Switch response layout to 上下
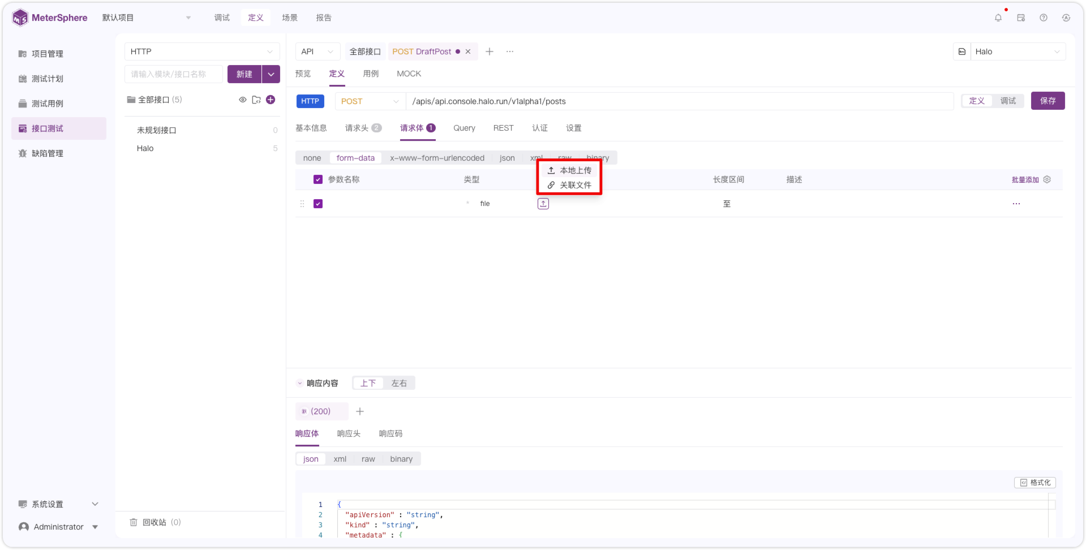 [368, 383]
